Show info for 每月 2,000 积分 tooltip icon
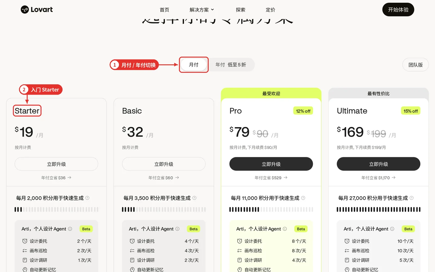The height and width of the screenshot is (272, 435). tap(87, 198)
